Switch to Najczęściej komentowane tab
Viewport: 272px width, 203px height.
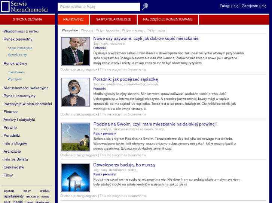(168, 19)
